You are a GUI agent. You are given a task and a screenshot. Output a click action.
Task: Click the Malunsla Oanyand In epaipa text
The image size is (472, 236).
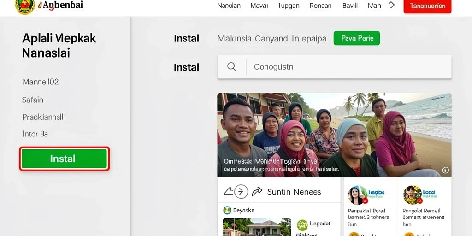(271, 39)
